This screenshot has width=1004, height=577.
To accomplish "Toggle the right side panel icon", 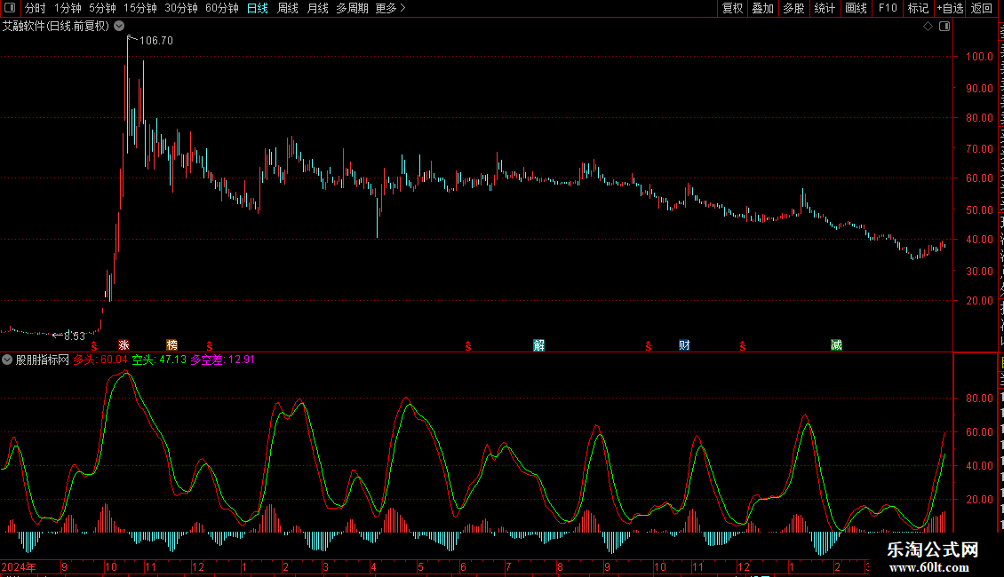I will [x=944, y=27].
